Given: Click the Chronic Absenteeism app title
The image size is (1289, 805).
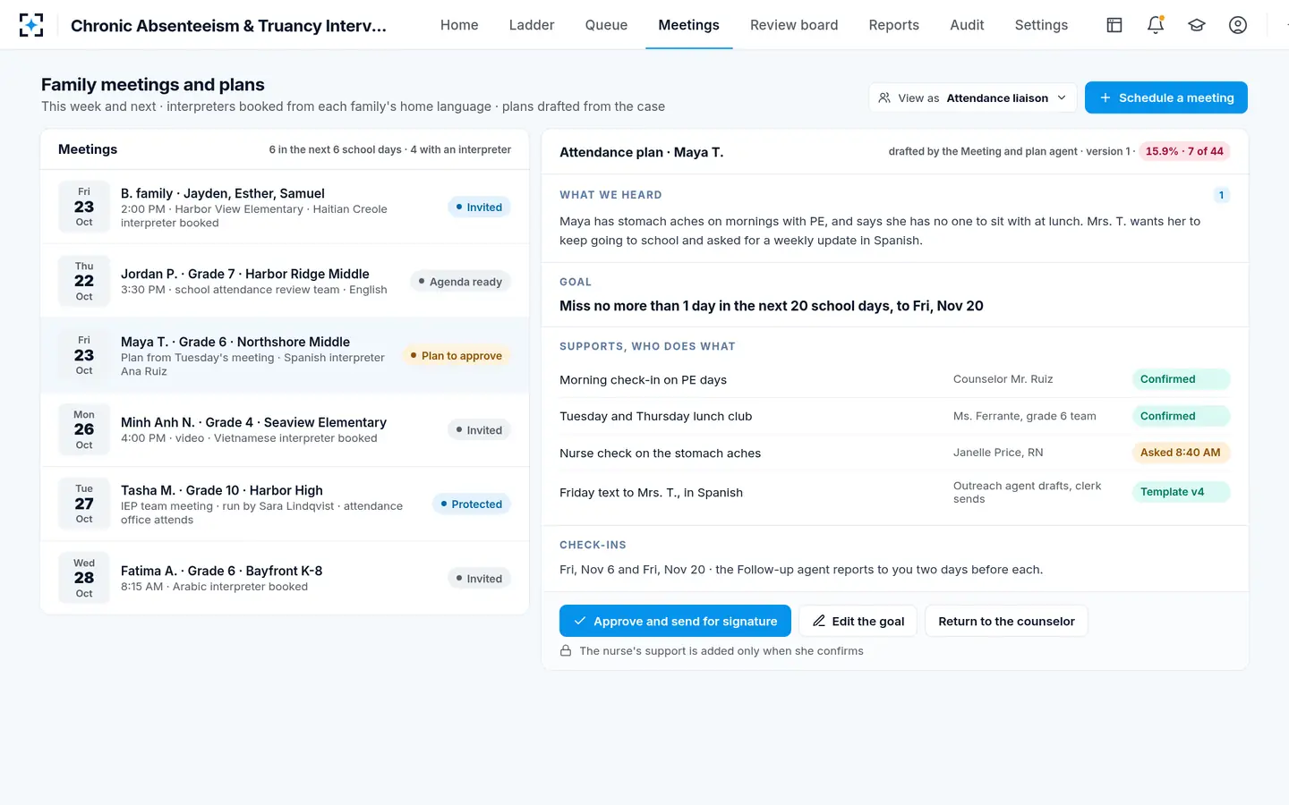Looking at the screenshot, I should pyautogui.click(x=229, y=26).
